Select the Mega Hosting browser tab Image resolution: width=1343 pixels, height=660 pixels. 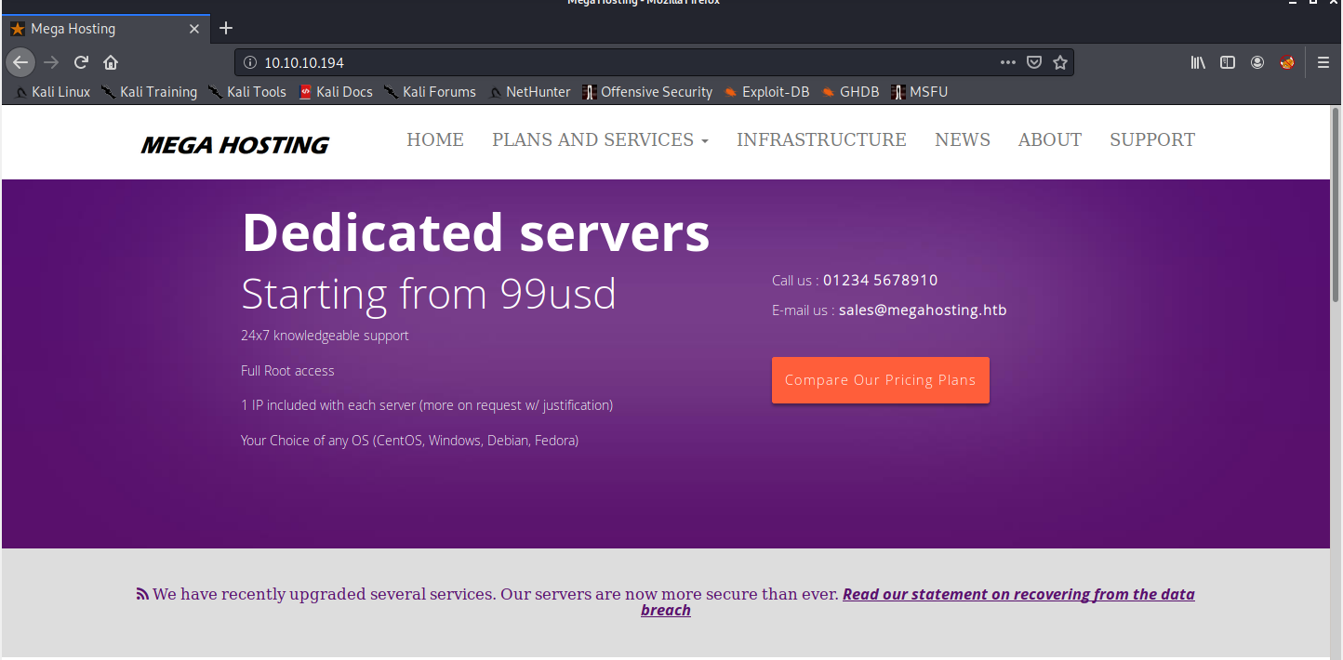tap(105, 29)
